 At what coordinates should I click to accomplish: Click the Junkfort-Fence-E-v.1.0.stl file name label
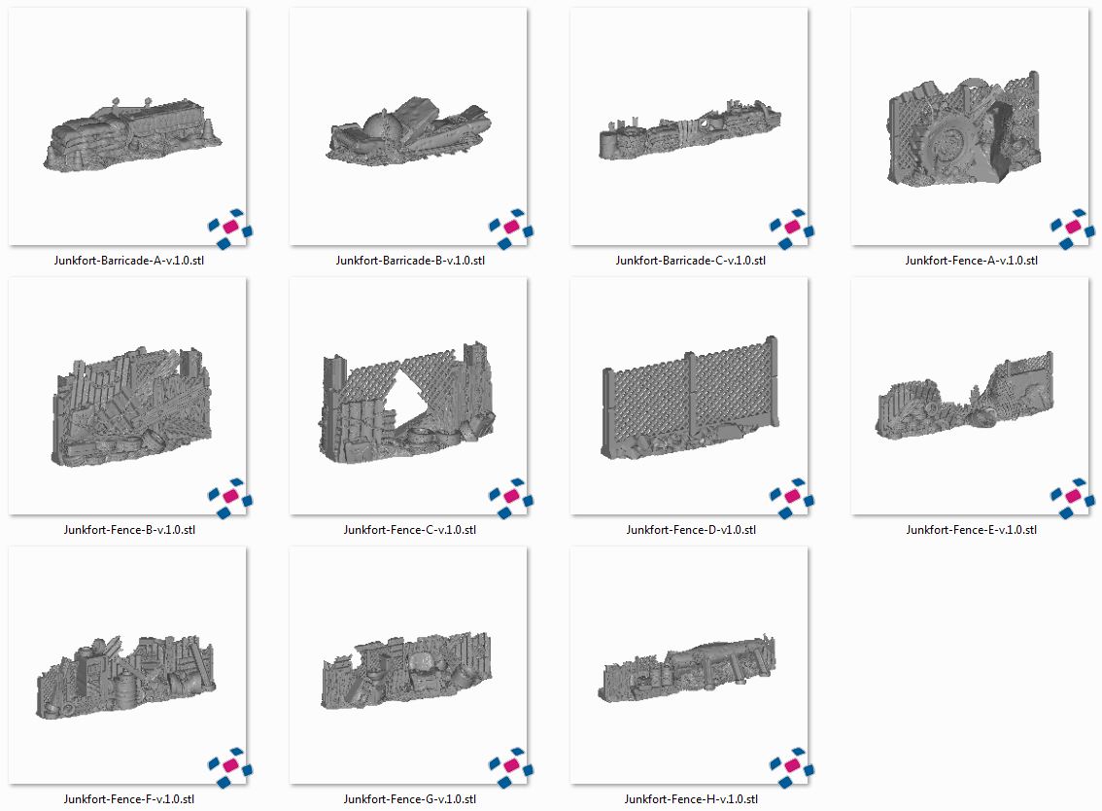(971, 530)
